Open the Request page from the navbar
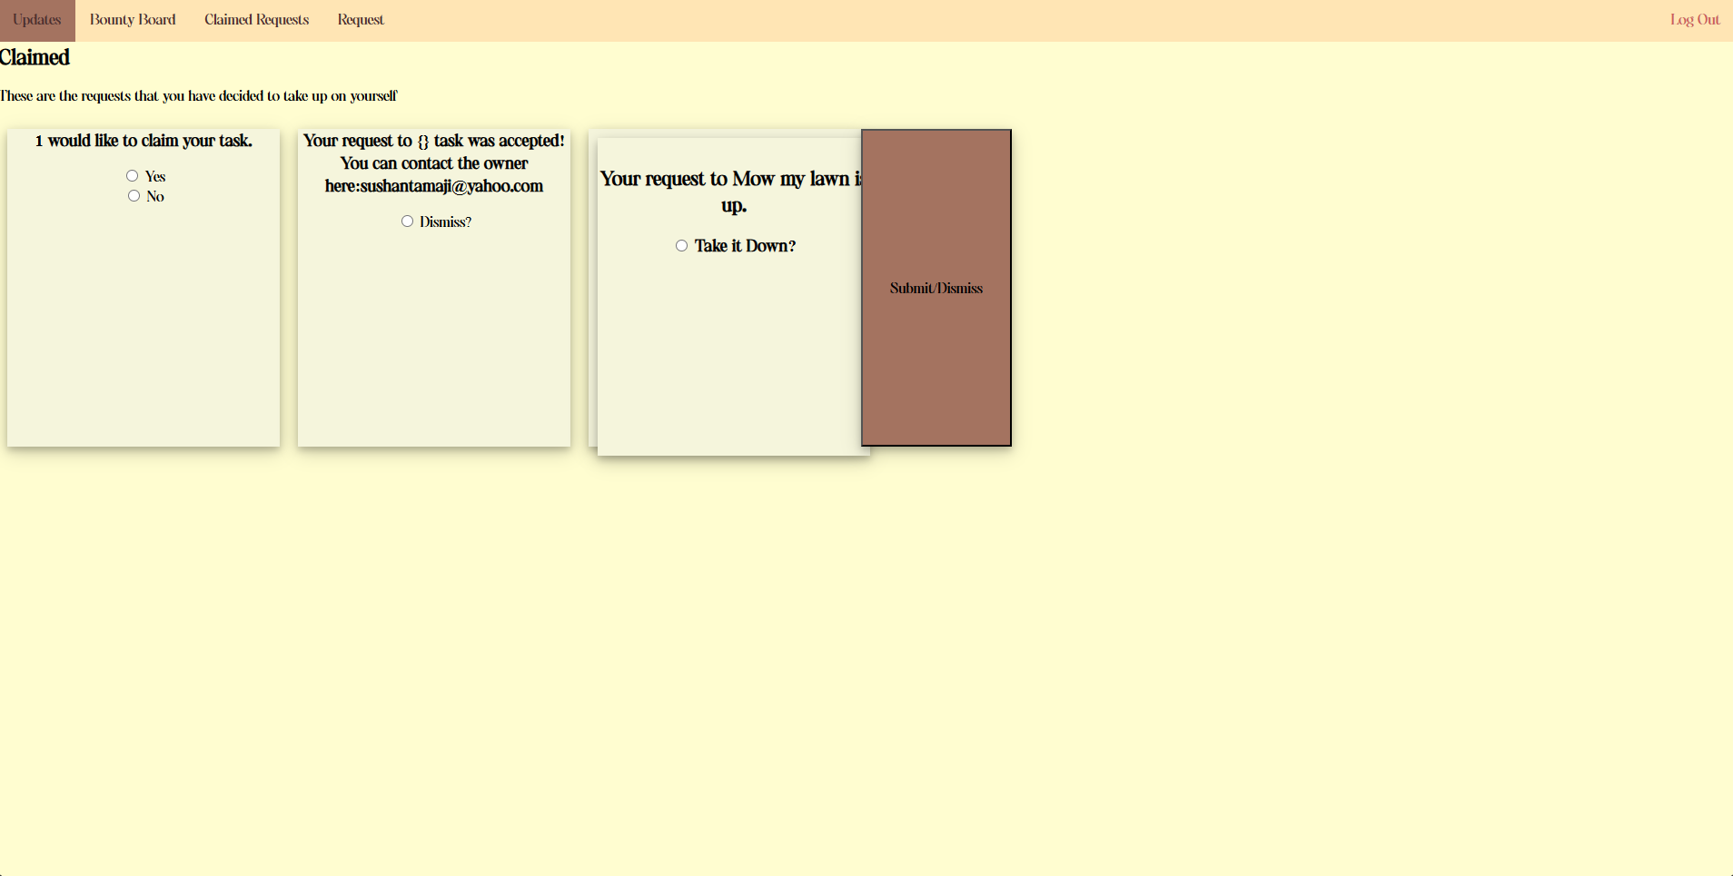Image resolution: width=1733 pixels, height=876 pixels. pyautogui.click(x=361, y=20)
